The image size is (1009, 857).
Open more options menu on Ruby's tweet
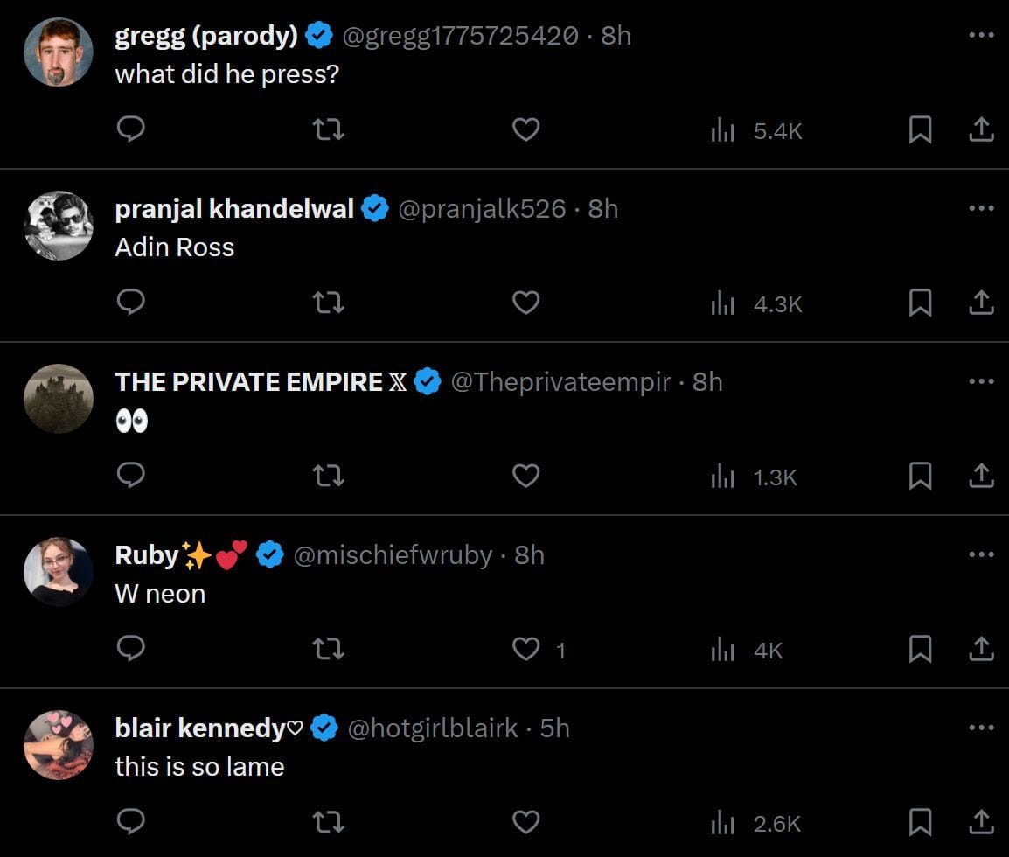tap(981, 554)
